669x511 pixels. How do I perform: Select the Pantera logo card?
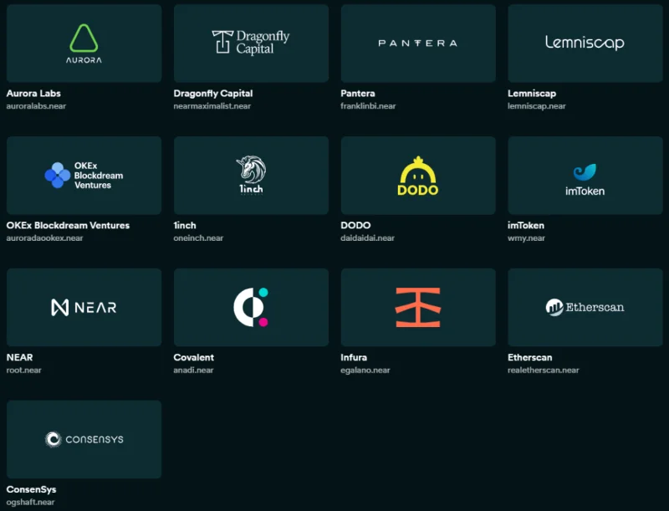point(418,43)
